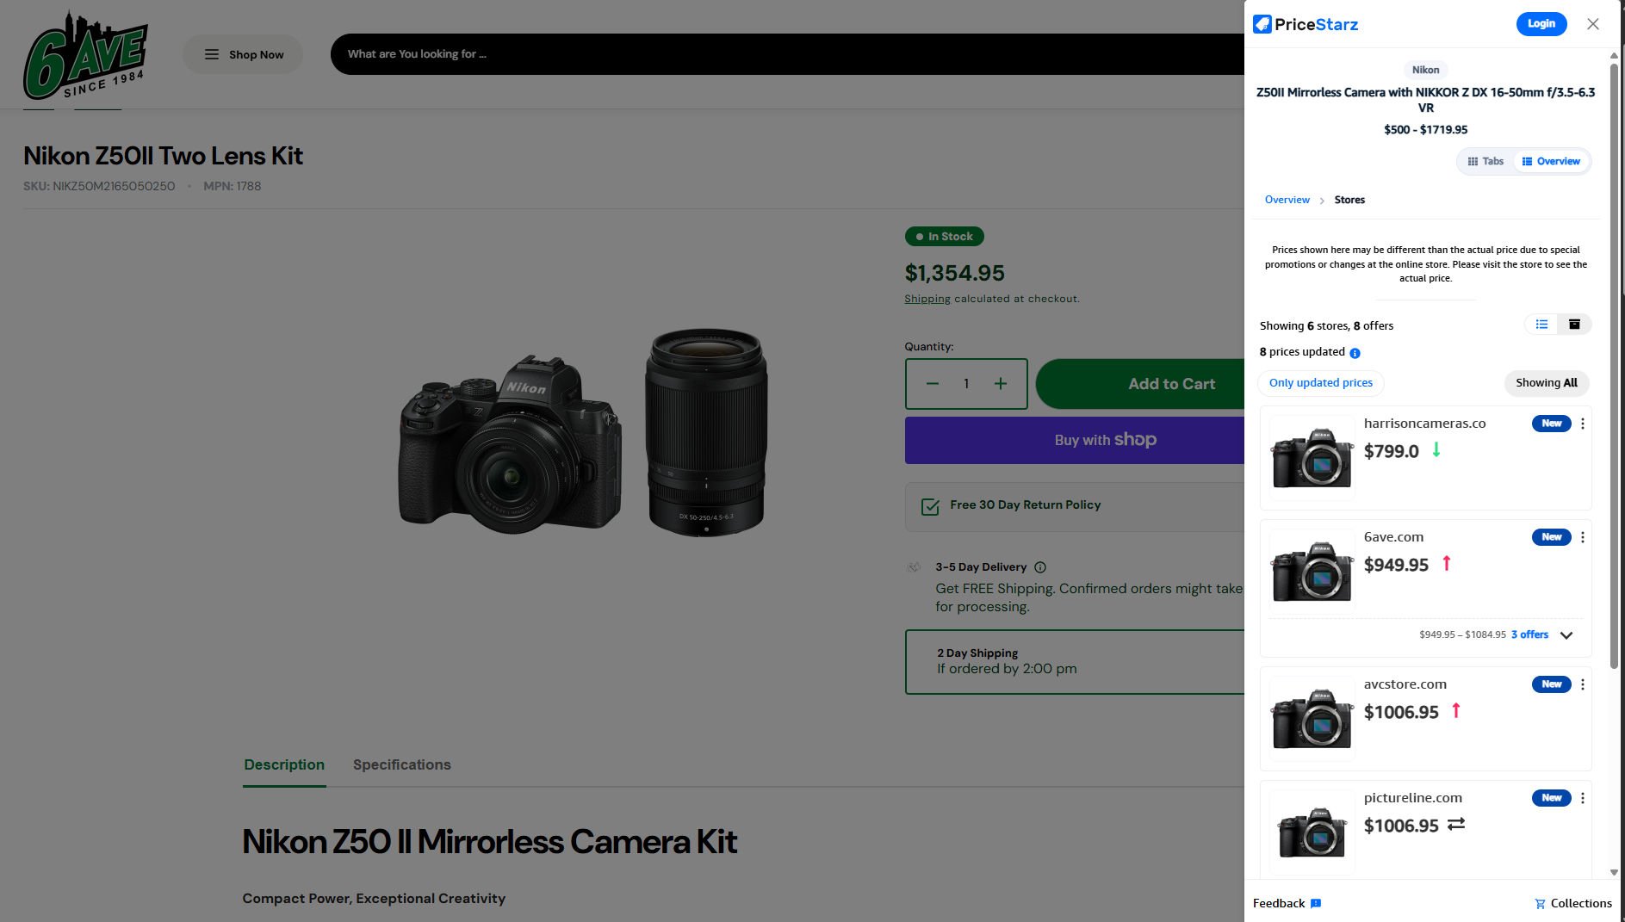This screenshot has height=922, width=1625.
Task: Click the quantity value field
Action: point(966,384)
